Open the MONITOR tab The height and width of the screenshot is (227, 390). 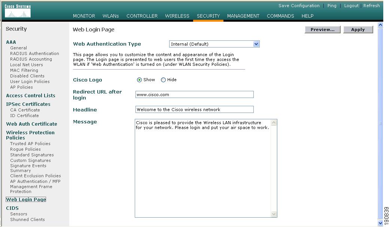(x=84, y=16)
